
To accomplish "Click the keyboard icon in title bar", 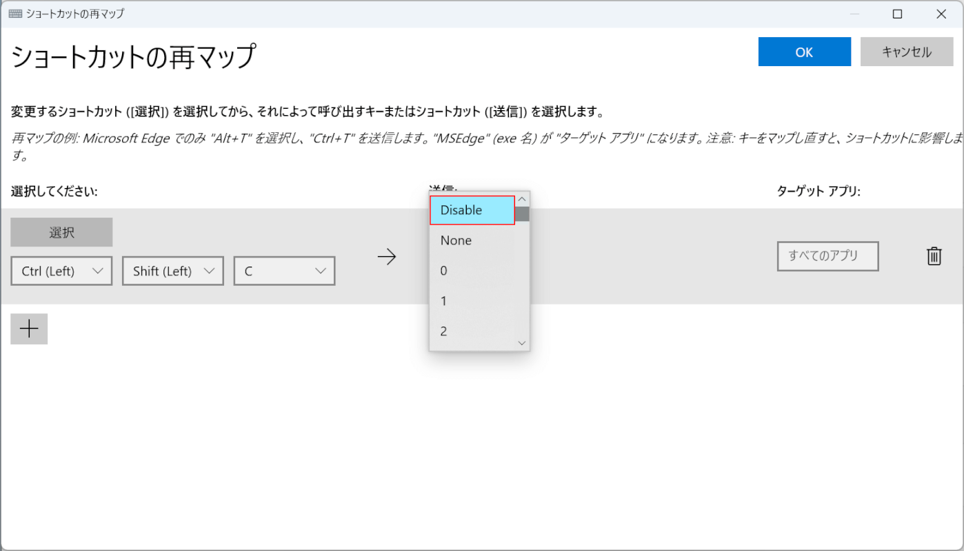I will pyautogui.click(x=15, y=14).
